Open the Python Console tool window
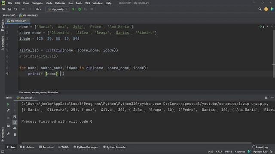This screenshot has width=275, height=154. click(x=114, y=147)
